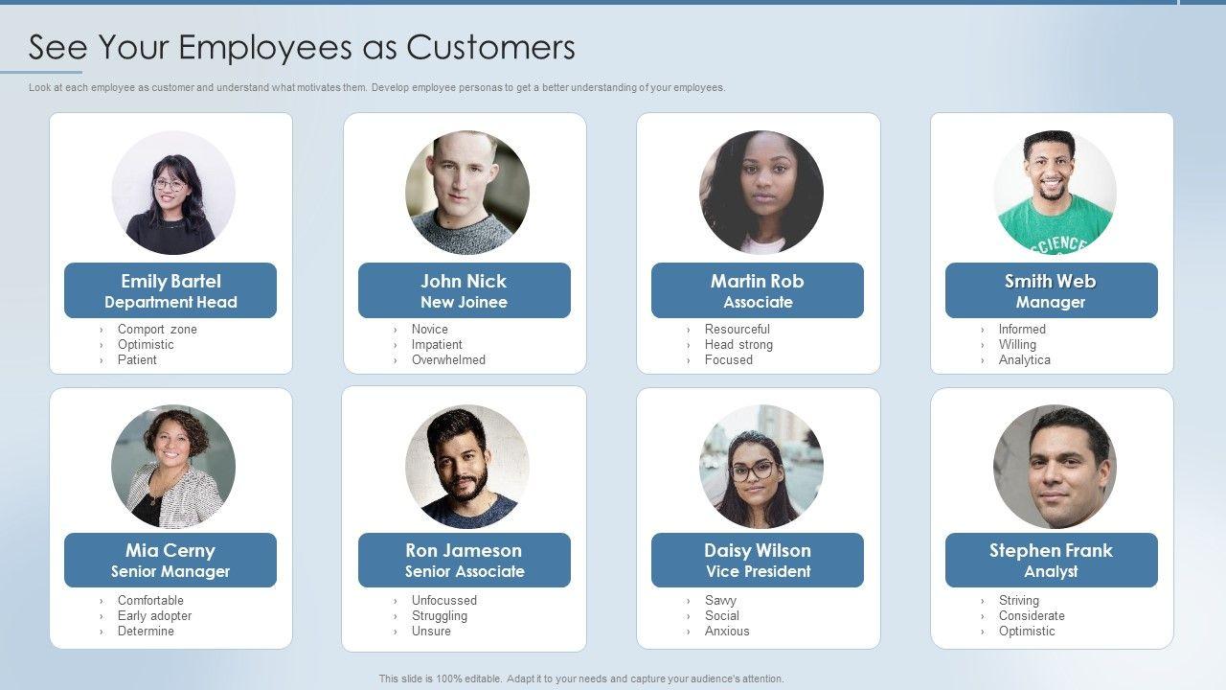This screenshot has width=1226, height=690.
Task: Click the "Focused" trait under Martin Rob
Action: click(729, 359)
